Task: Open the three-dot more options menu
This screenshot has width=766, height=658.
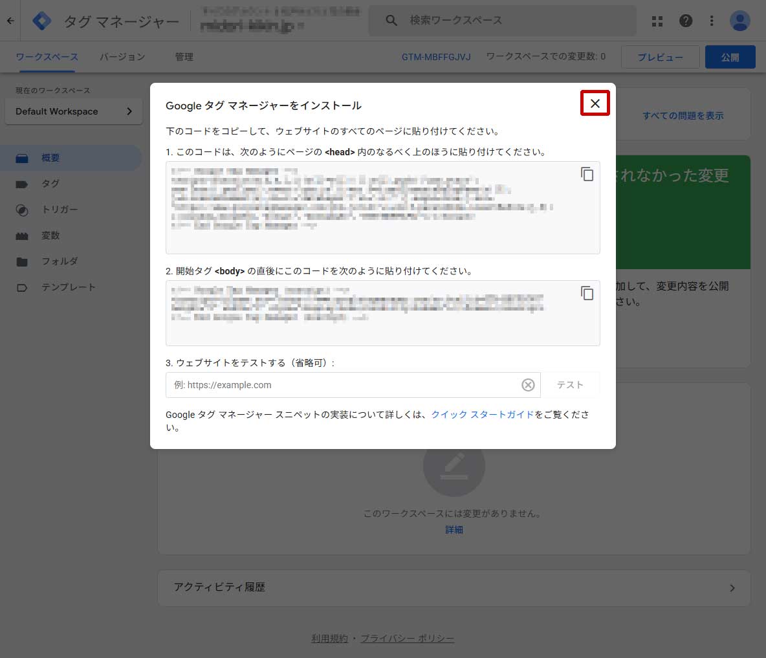Action: [x=711, y=21]
